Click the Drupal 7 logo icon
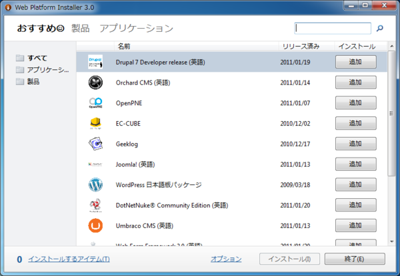 pyautogui.click(x=95, y=62)
